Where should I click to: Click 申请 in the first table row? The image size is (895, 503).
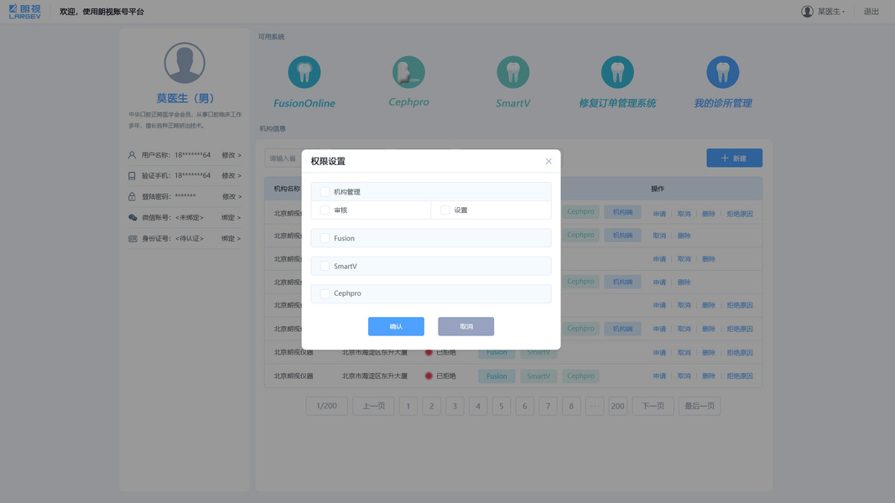[659, 214]
